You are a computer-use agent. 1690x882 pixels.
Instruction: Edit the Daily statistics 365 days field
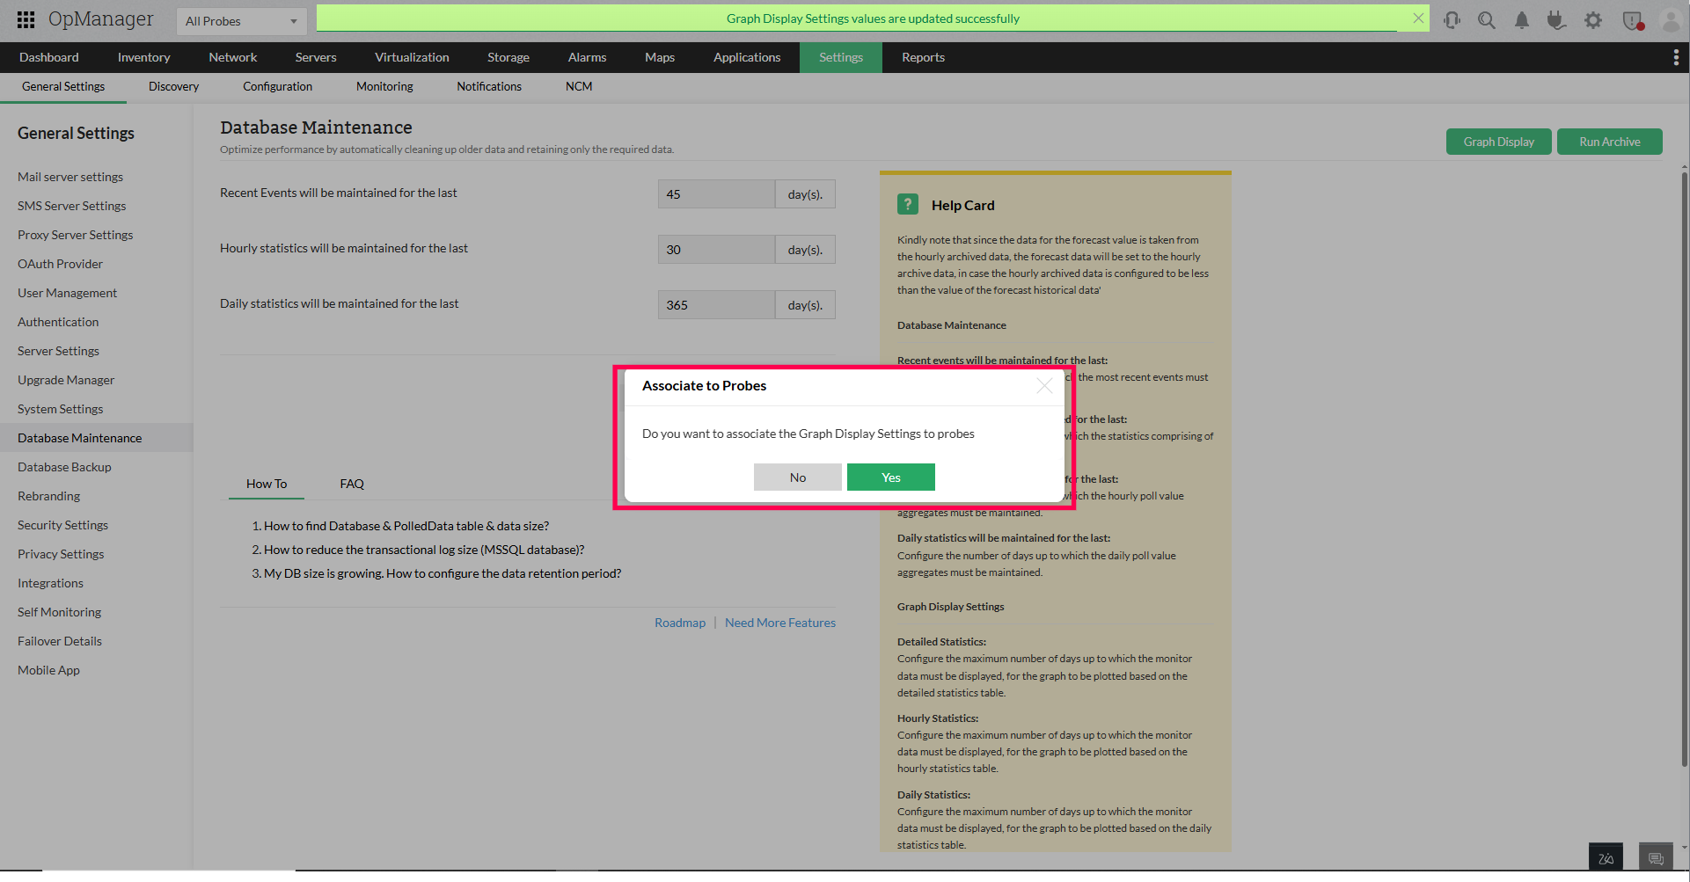click(714, 304)
